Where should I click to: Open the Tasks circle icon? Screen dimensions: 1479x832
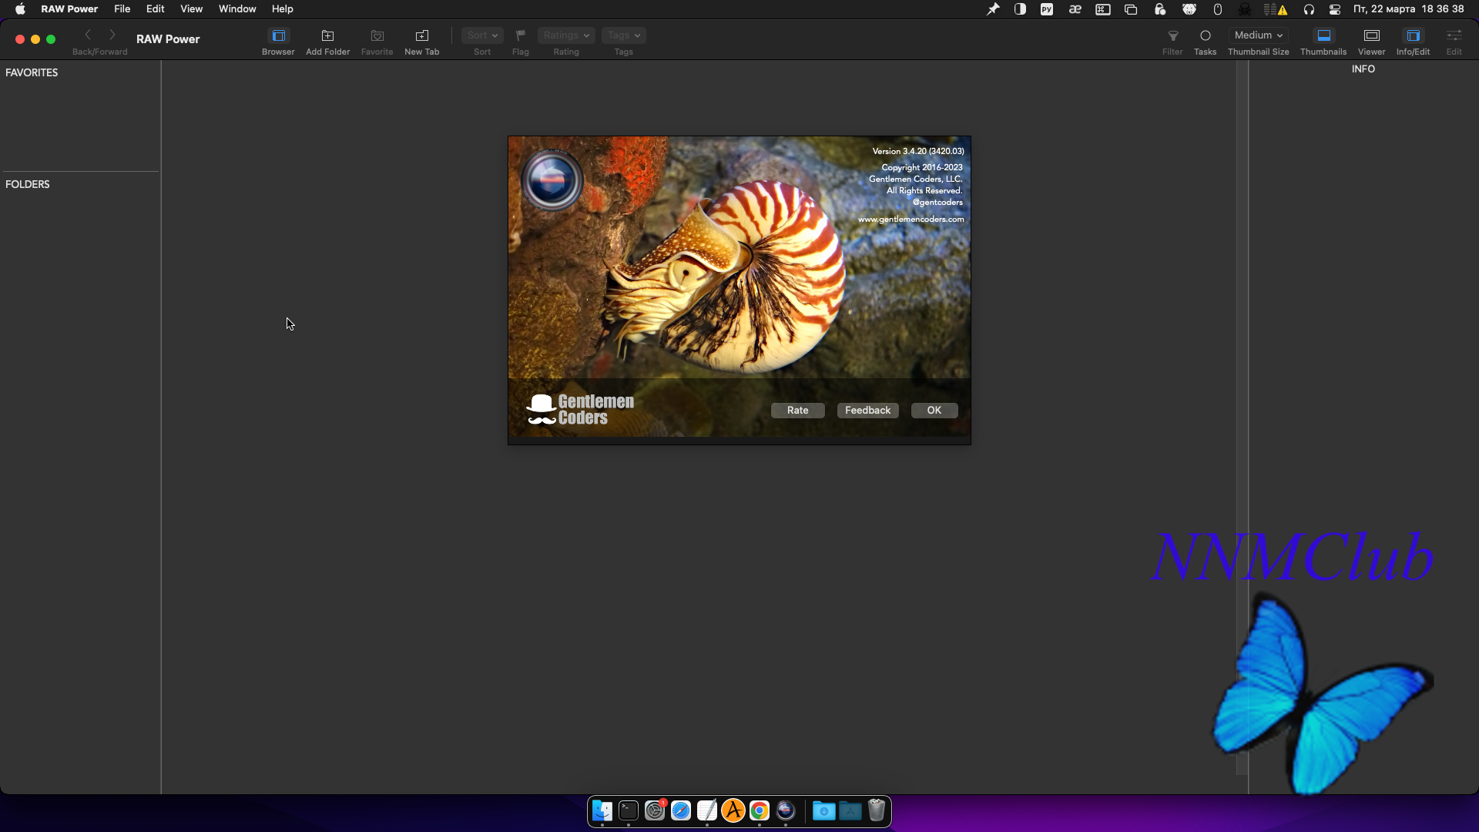point(1205,35)
